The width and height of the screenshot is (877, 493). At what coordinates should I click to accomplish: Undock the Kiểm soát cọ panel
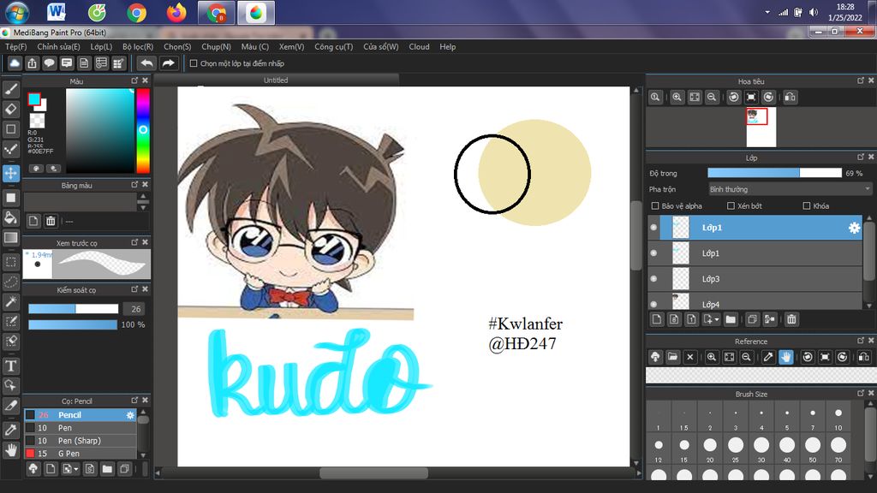pyautogui.click(x=134, y=289)
